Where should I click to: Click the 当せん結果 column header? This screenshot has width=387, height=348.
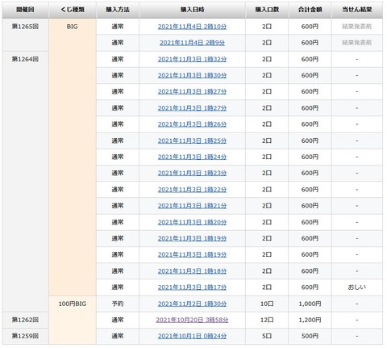357,10
